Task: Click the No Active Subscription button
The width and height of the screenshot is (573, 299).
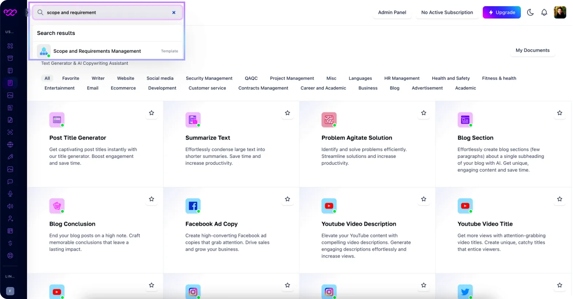Action: 447,12
